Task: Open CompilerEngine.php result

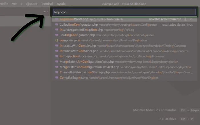Action: coord(124,78)
